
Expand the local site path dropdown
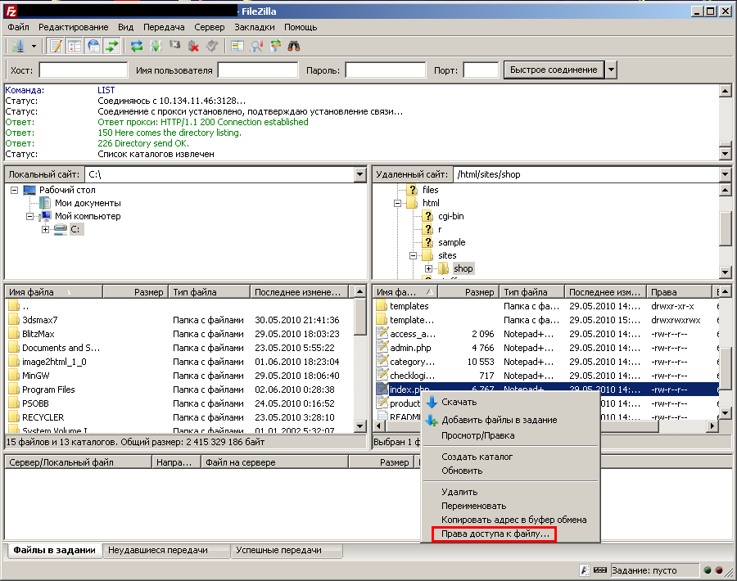360,174
